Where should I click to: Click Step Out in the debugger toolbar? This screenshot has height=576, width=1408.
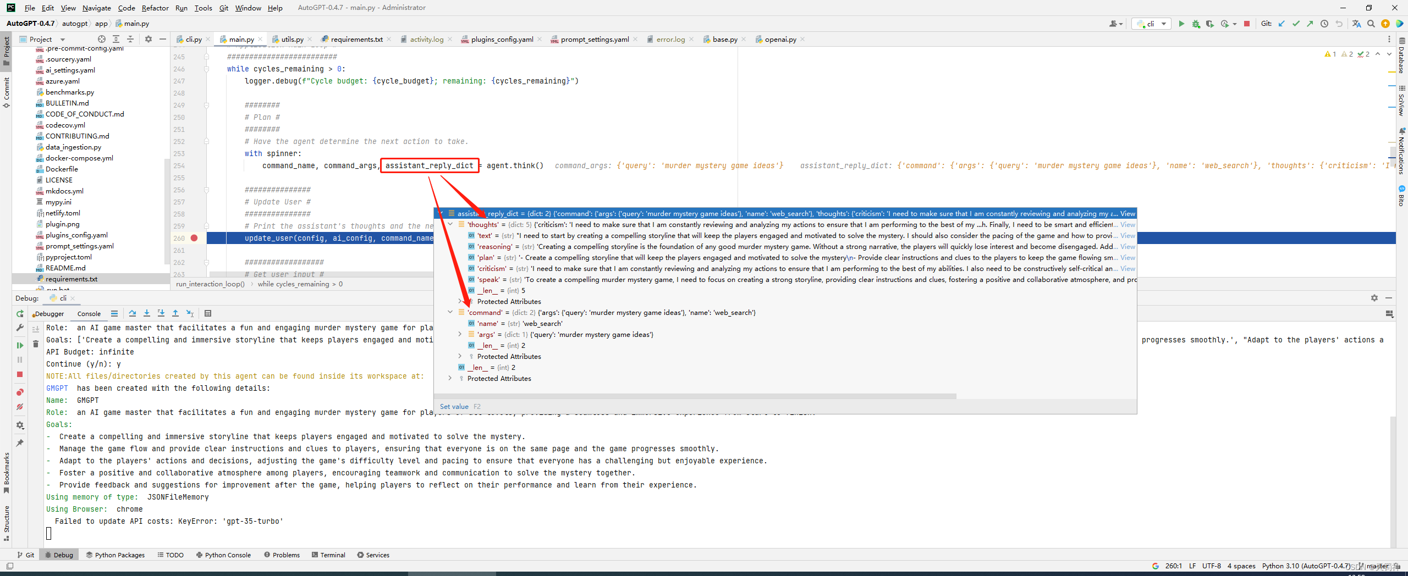coord(175,313)
